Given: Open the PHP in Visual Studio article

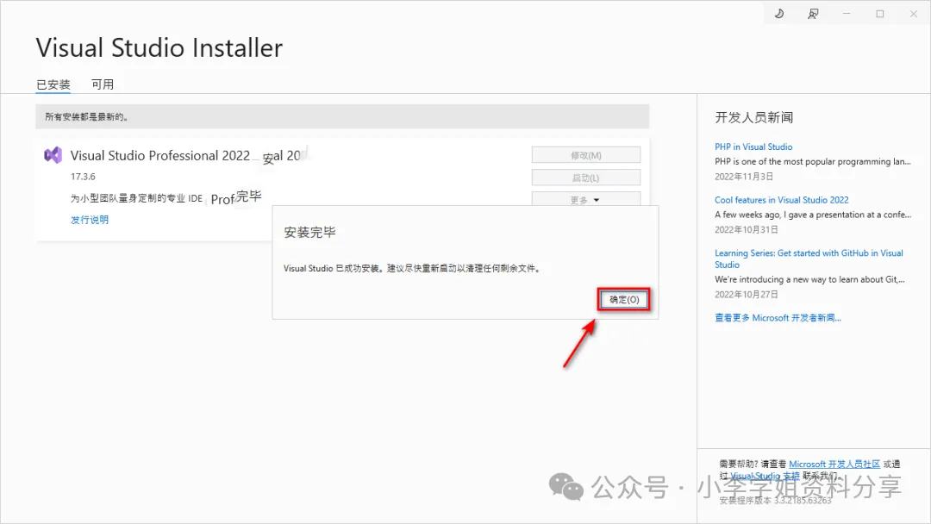Looking at the screenshot, I should 753,147.
